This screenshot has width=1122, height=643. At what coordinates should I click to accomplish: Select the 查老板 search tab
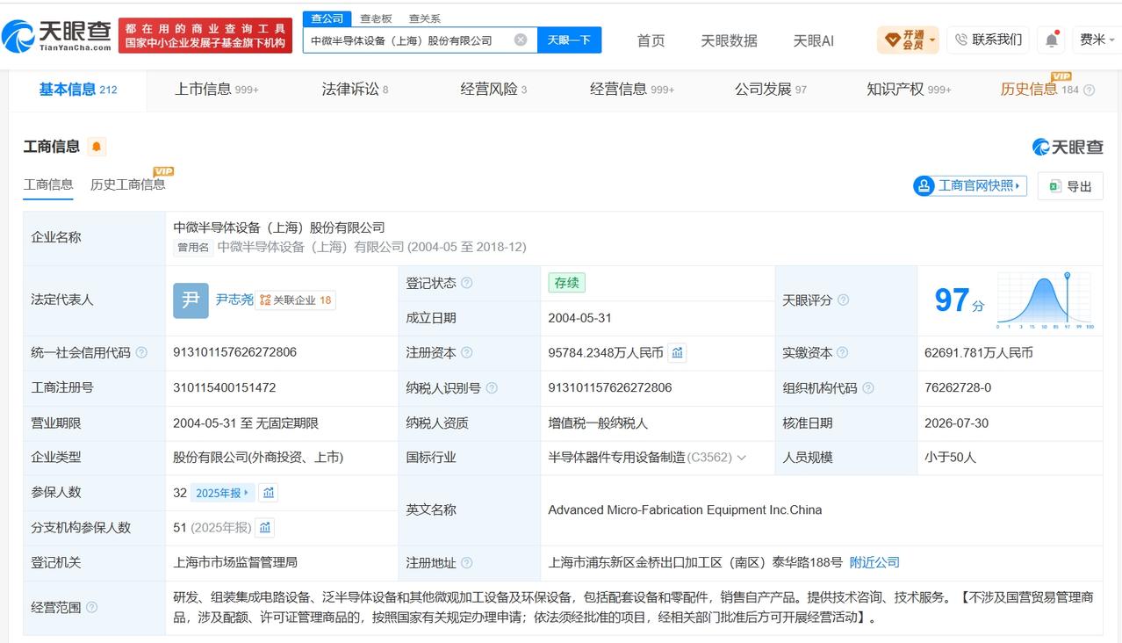[377, 18]
